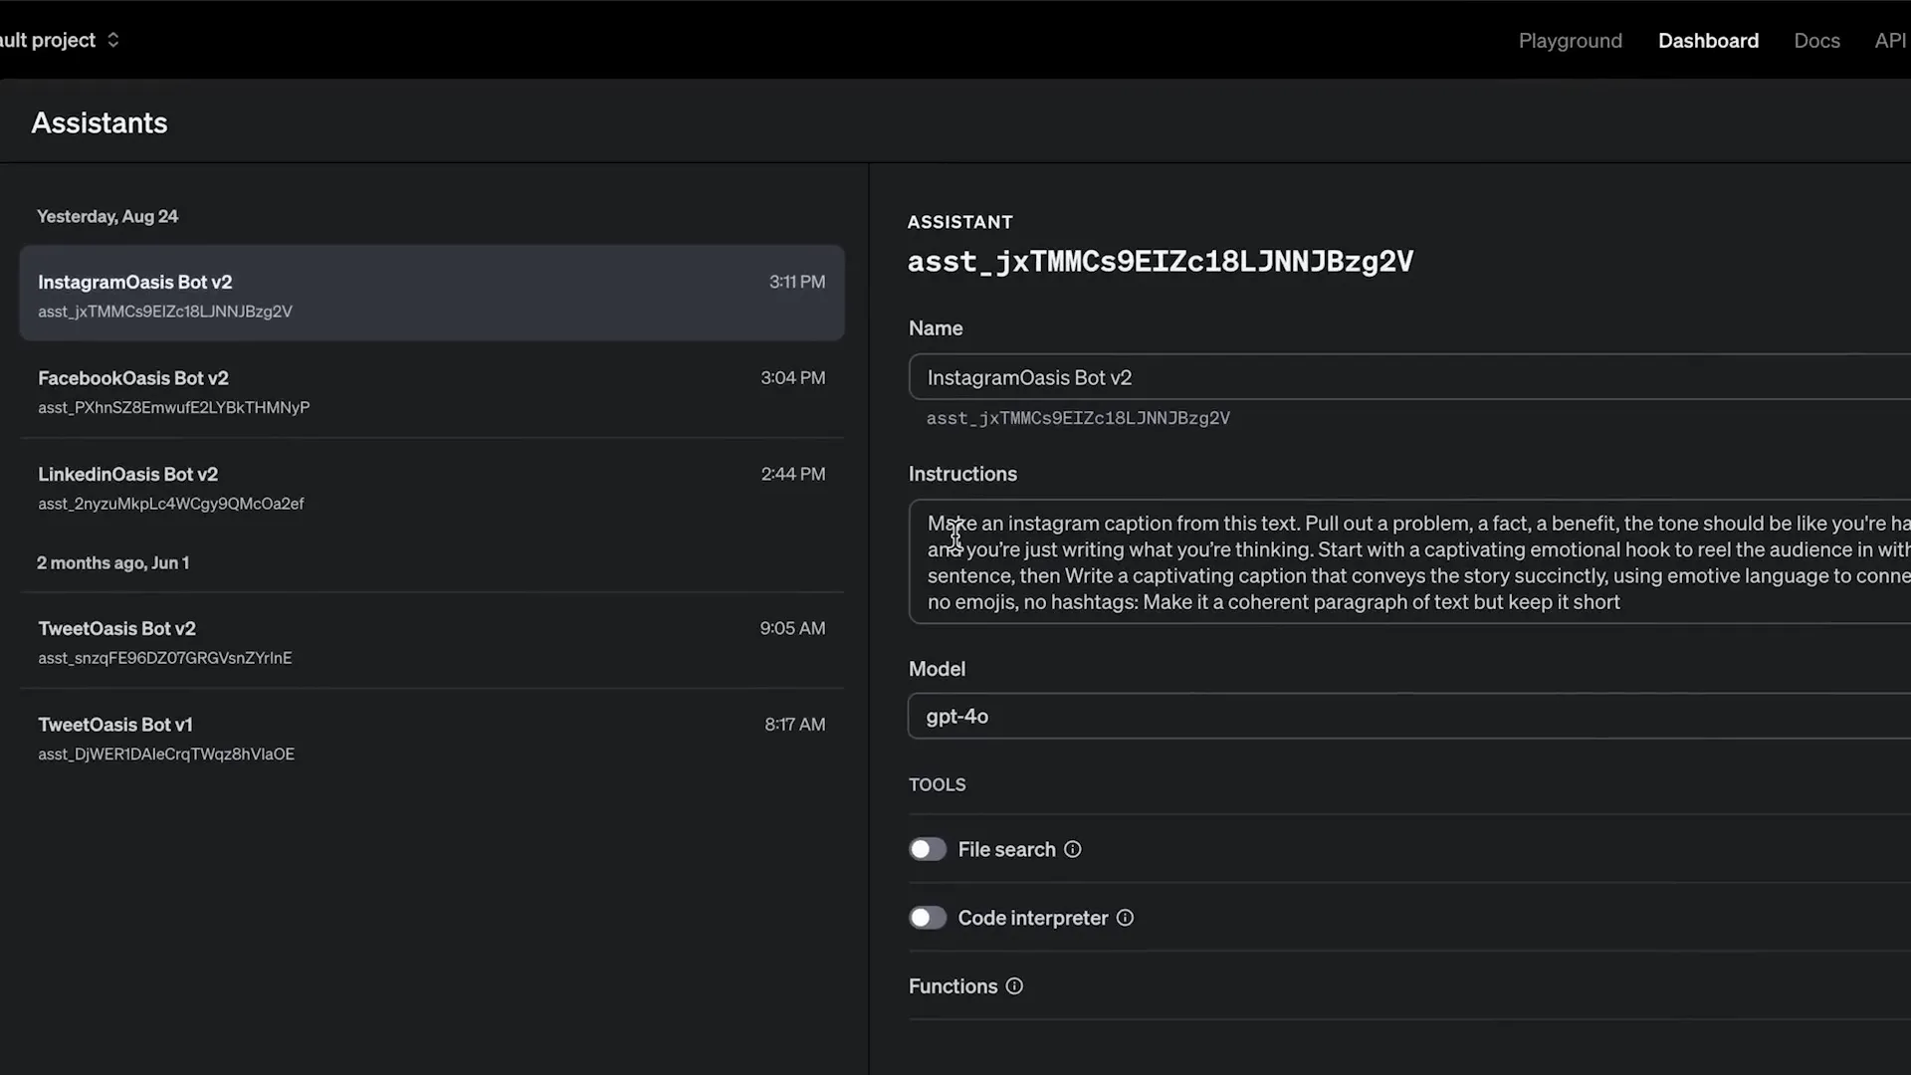Enable the Code interpreter toggle
Screen dimensions: 1911x1075
coord(928,918)
